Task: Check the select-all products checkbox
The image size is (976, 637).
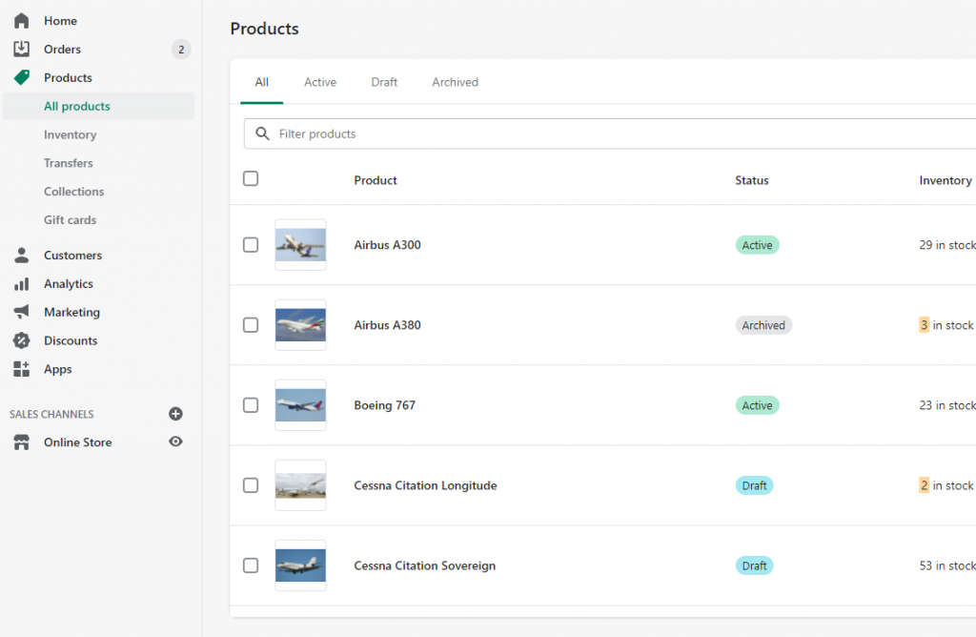Action: (251, 178)
